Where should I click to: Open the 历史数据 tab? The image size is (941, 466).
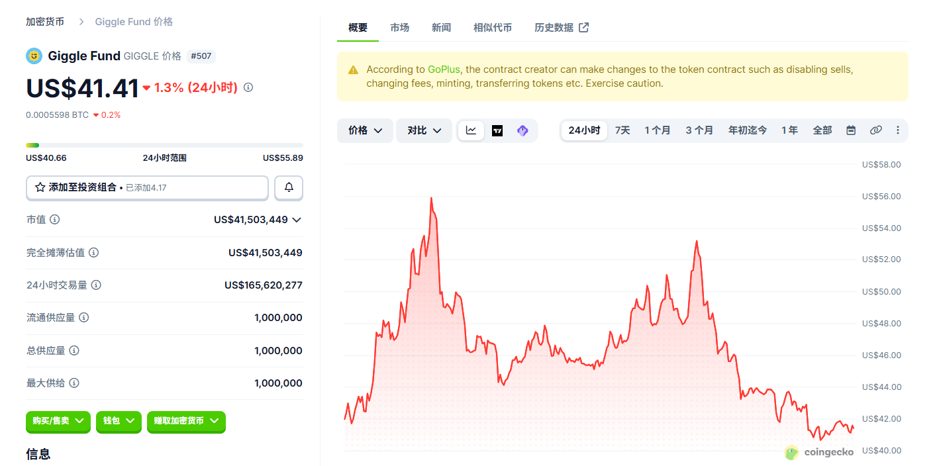pos(554,27)
